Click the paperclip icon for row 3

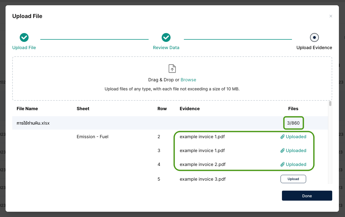(x=282, y=151)
